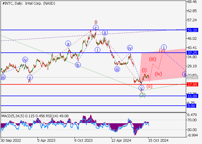Click the blue 11.00 price level tag
Viewport: 202px width, 144px height.
[192, 96]
